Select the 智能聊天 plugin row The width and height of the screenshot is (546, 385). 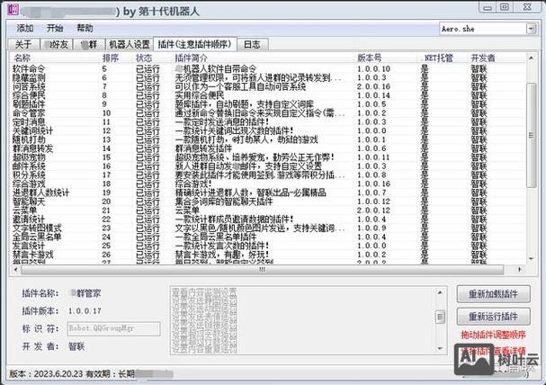click(268, 201)
